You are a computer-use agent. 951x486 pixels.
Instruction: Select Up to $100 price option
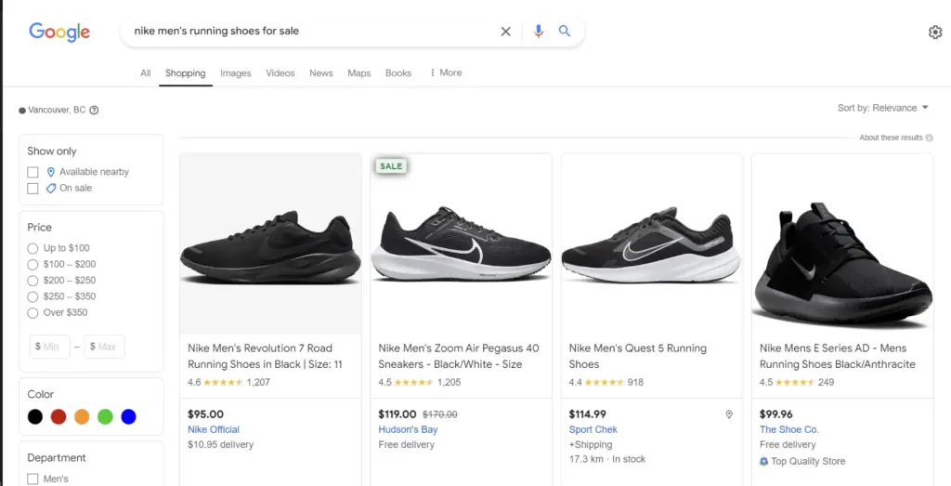coord(33,248)
